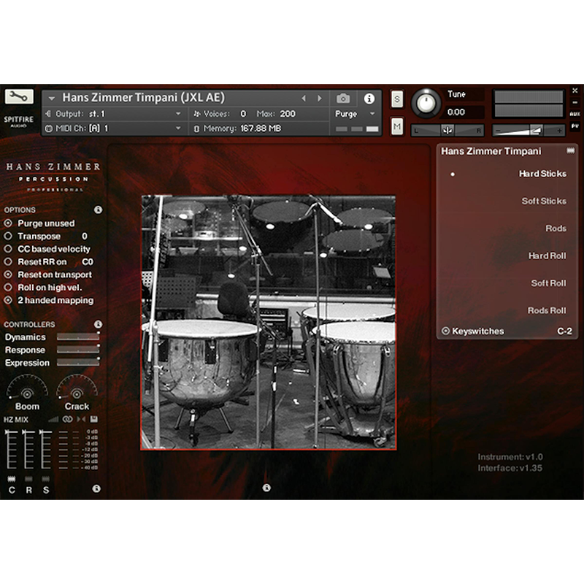Click the Max voices value 200
The height and width of the screenshot is (584, 584).
pyautogui.click(x=288, y=114)
